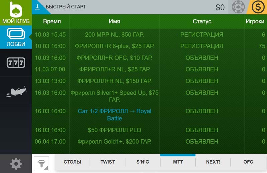This screenshot has height=173, width=267.
Task: Click the 75 players count cell
Action: [262, 46]
